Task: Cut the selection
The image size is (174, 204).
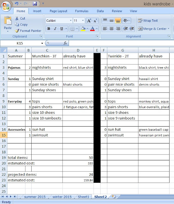Action: tap(20, 18)
